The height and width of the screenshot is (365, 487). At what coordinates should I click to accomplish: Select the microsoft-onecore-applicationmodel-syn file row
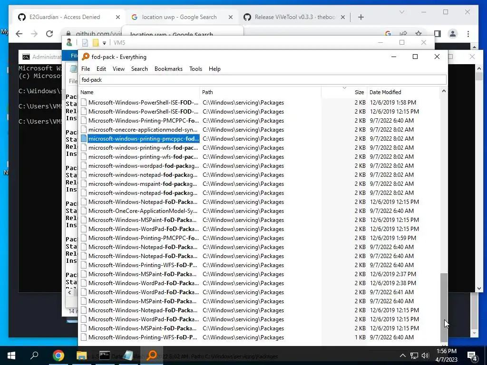(143, 130)
